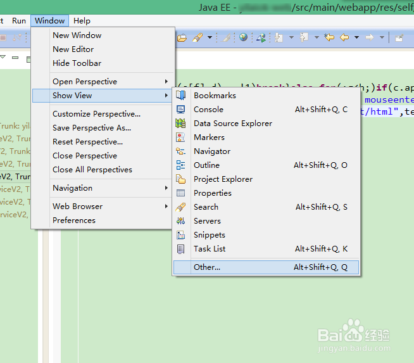Viewport: 414px width, 363px height.
Task: Choose New Window from Window menu
Action: (x=103, y=35)
